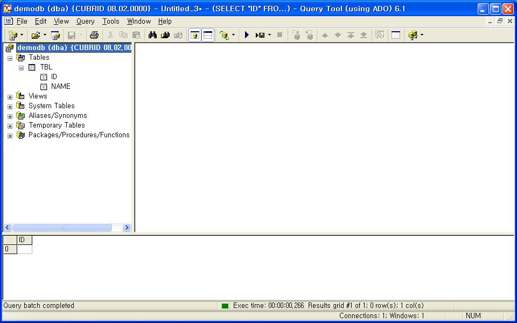Click the binoculars Find icon
517x323 pixels.
click(x=152, y=35)
